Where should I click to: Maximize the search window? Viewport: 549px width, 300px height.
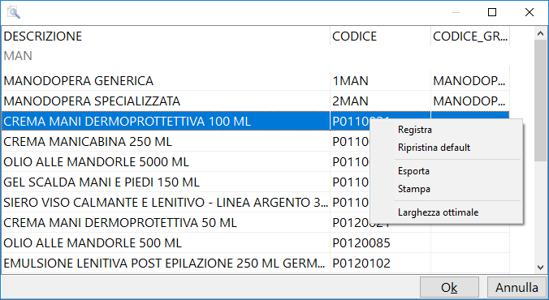click(x=492, y=12)
